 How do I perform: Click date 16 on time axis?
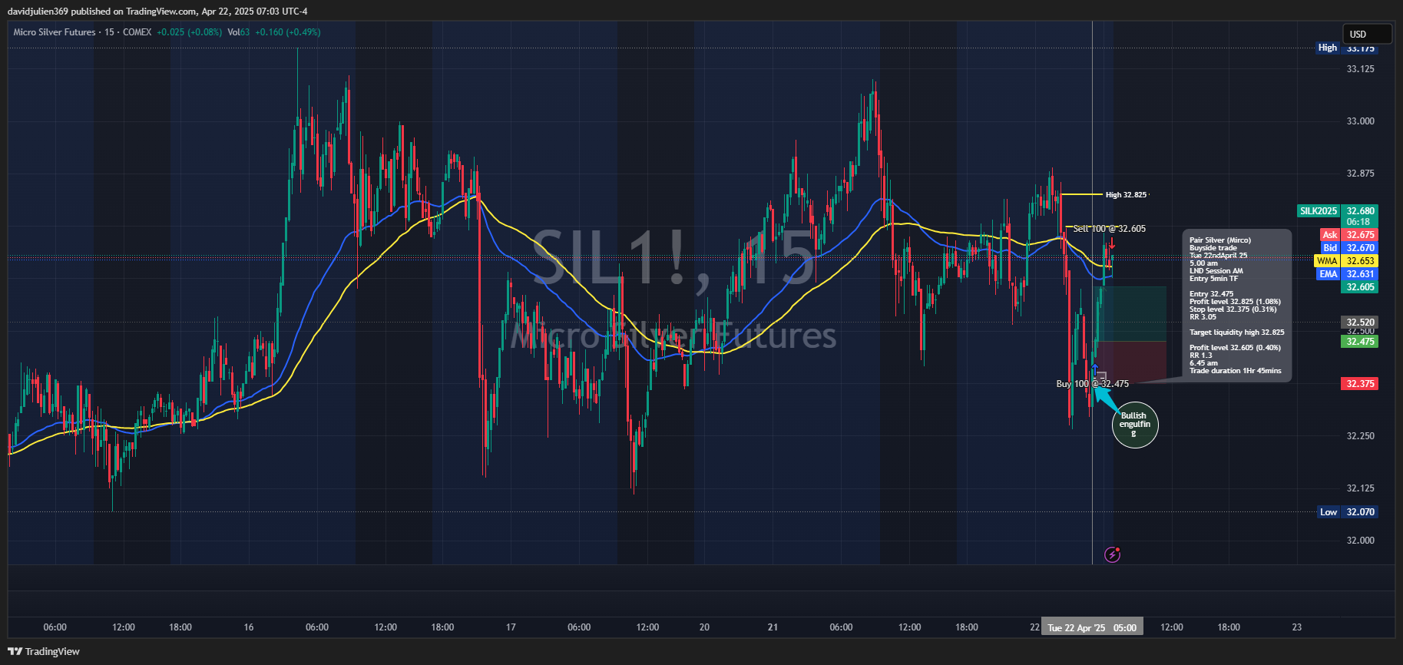pyautogui.click(x=249, y=627)
